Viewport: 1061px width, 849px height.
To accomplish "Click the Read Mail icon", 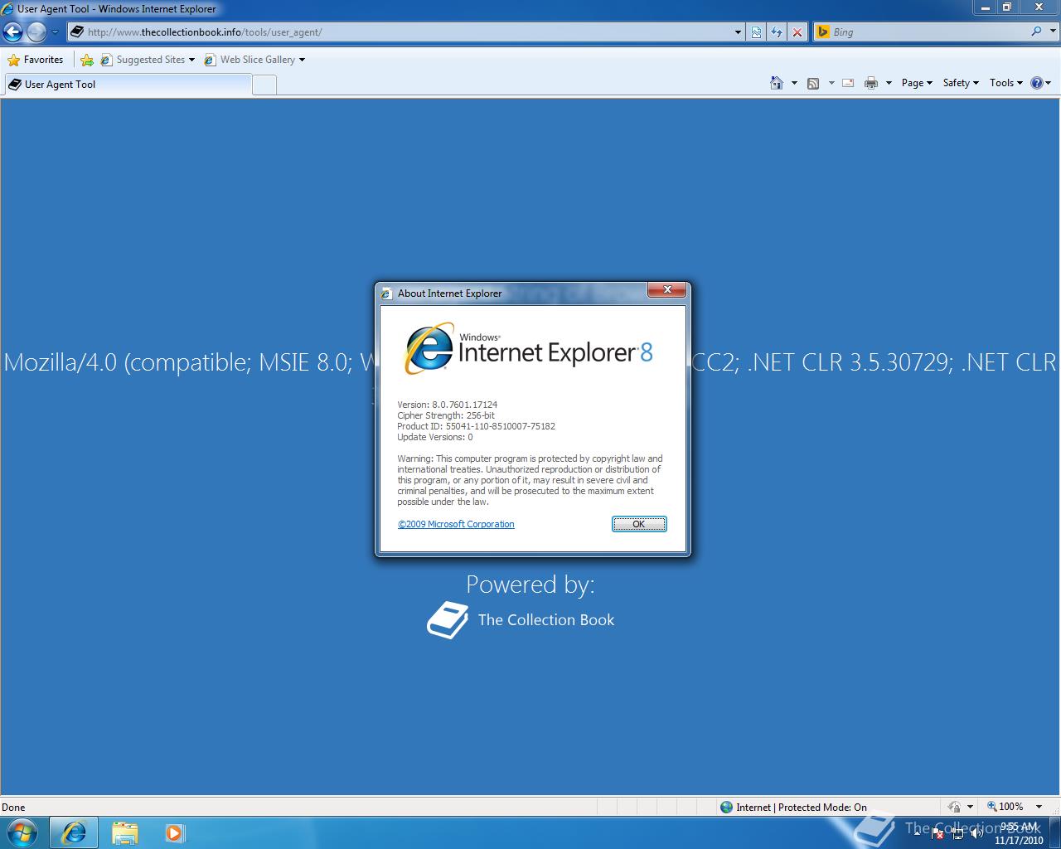I will click(x=847, y=83).
